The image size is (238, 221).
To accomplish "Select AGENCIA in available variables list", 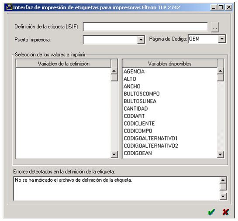I will (x=134, y=71).
